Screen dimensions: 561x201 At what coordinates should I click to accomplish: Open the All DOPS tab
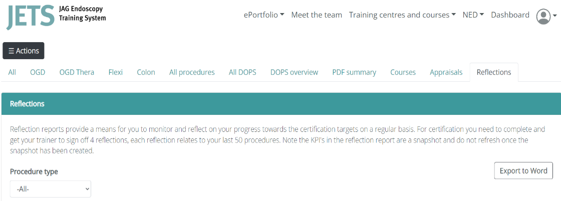click(x=242, y=72)
